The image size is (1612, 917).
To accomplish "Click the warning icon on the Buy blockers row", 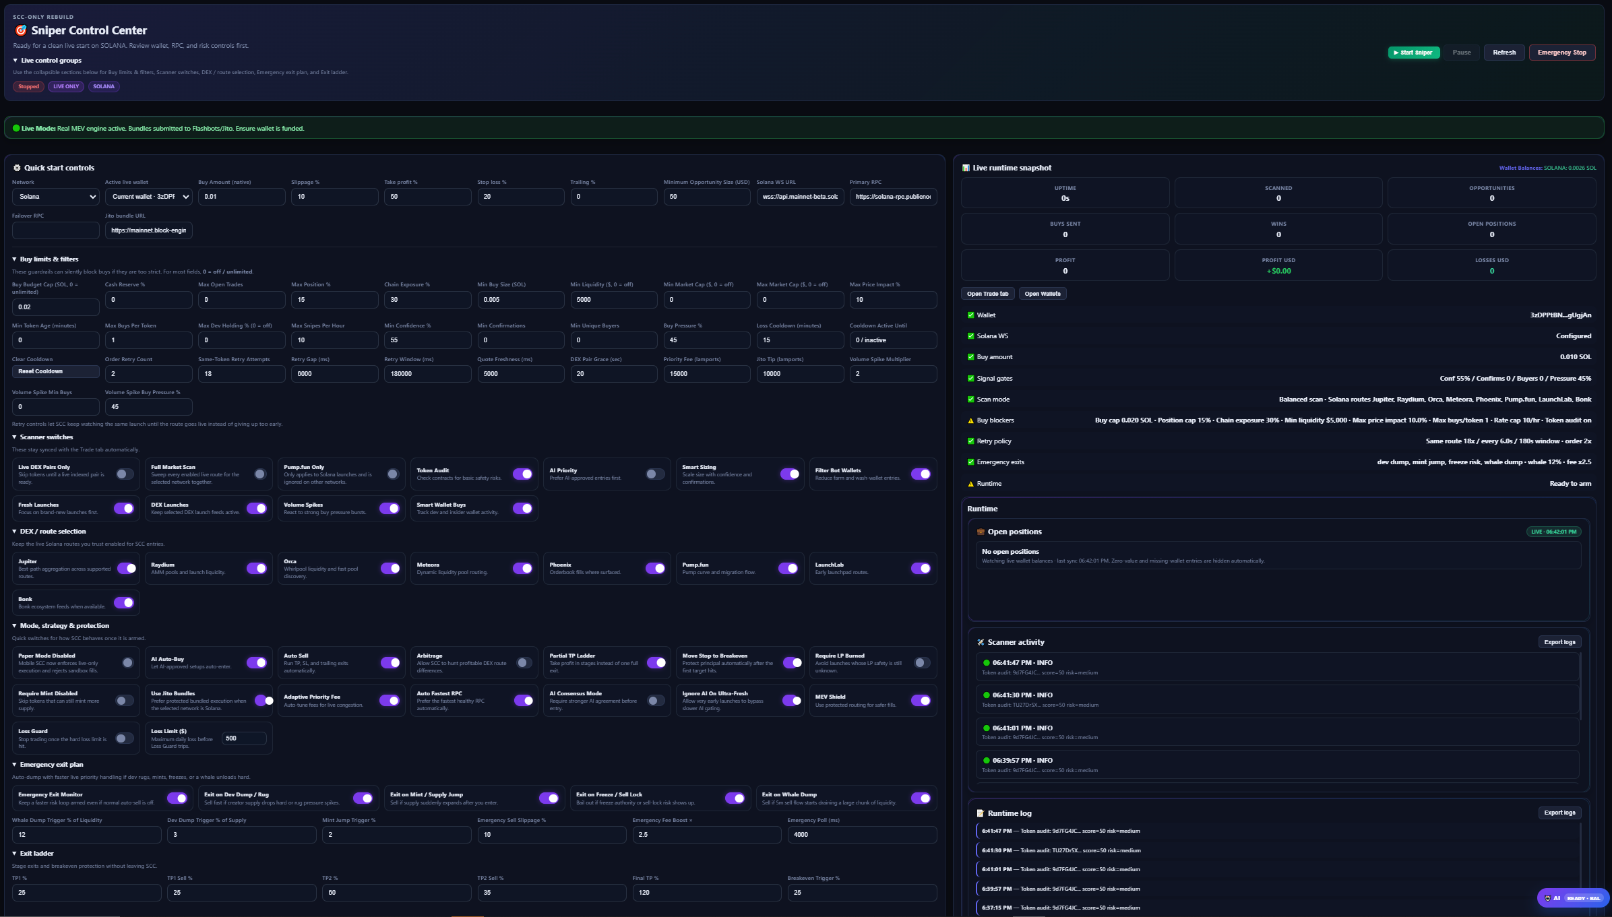I will (x=970, y=420).
